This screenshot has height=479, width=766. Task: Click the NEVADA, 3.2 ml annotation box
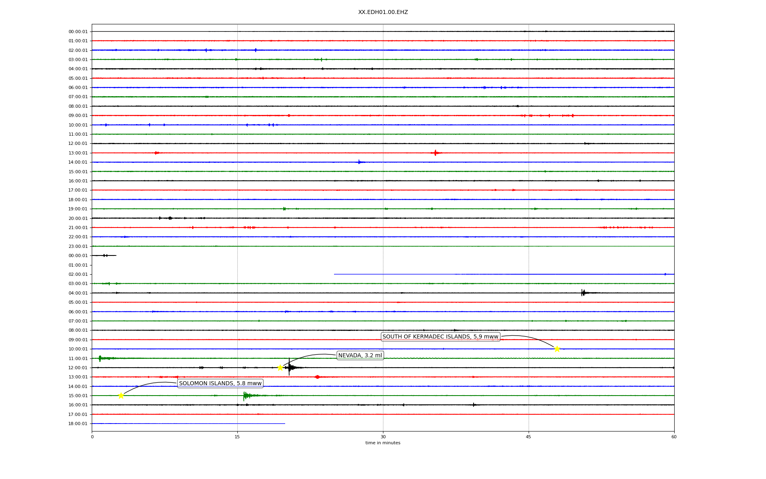(x=360, y=356)
